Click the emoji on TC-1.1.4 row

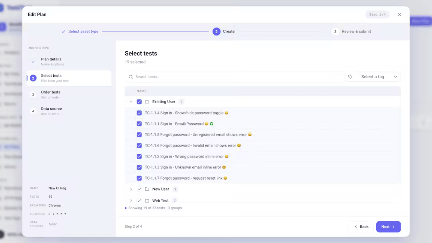point(226,113)
